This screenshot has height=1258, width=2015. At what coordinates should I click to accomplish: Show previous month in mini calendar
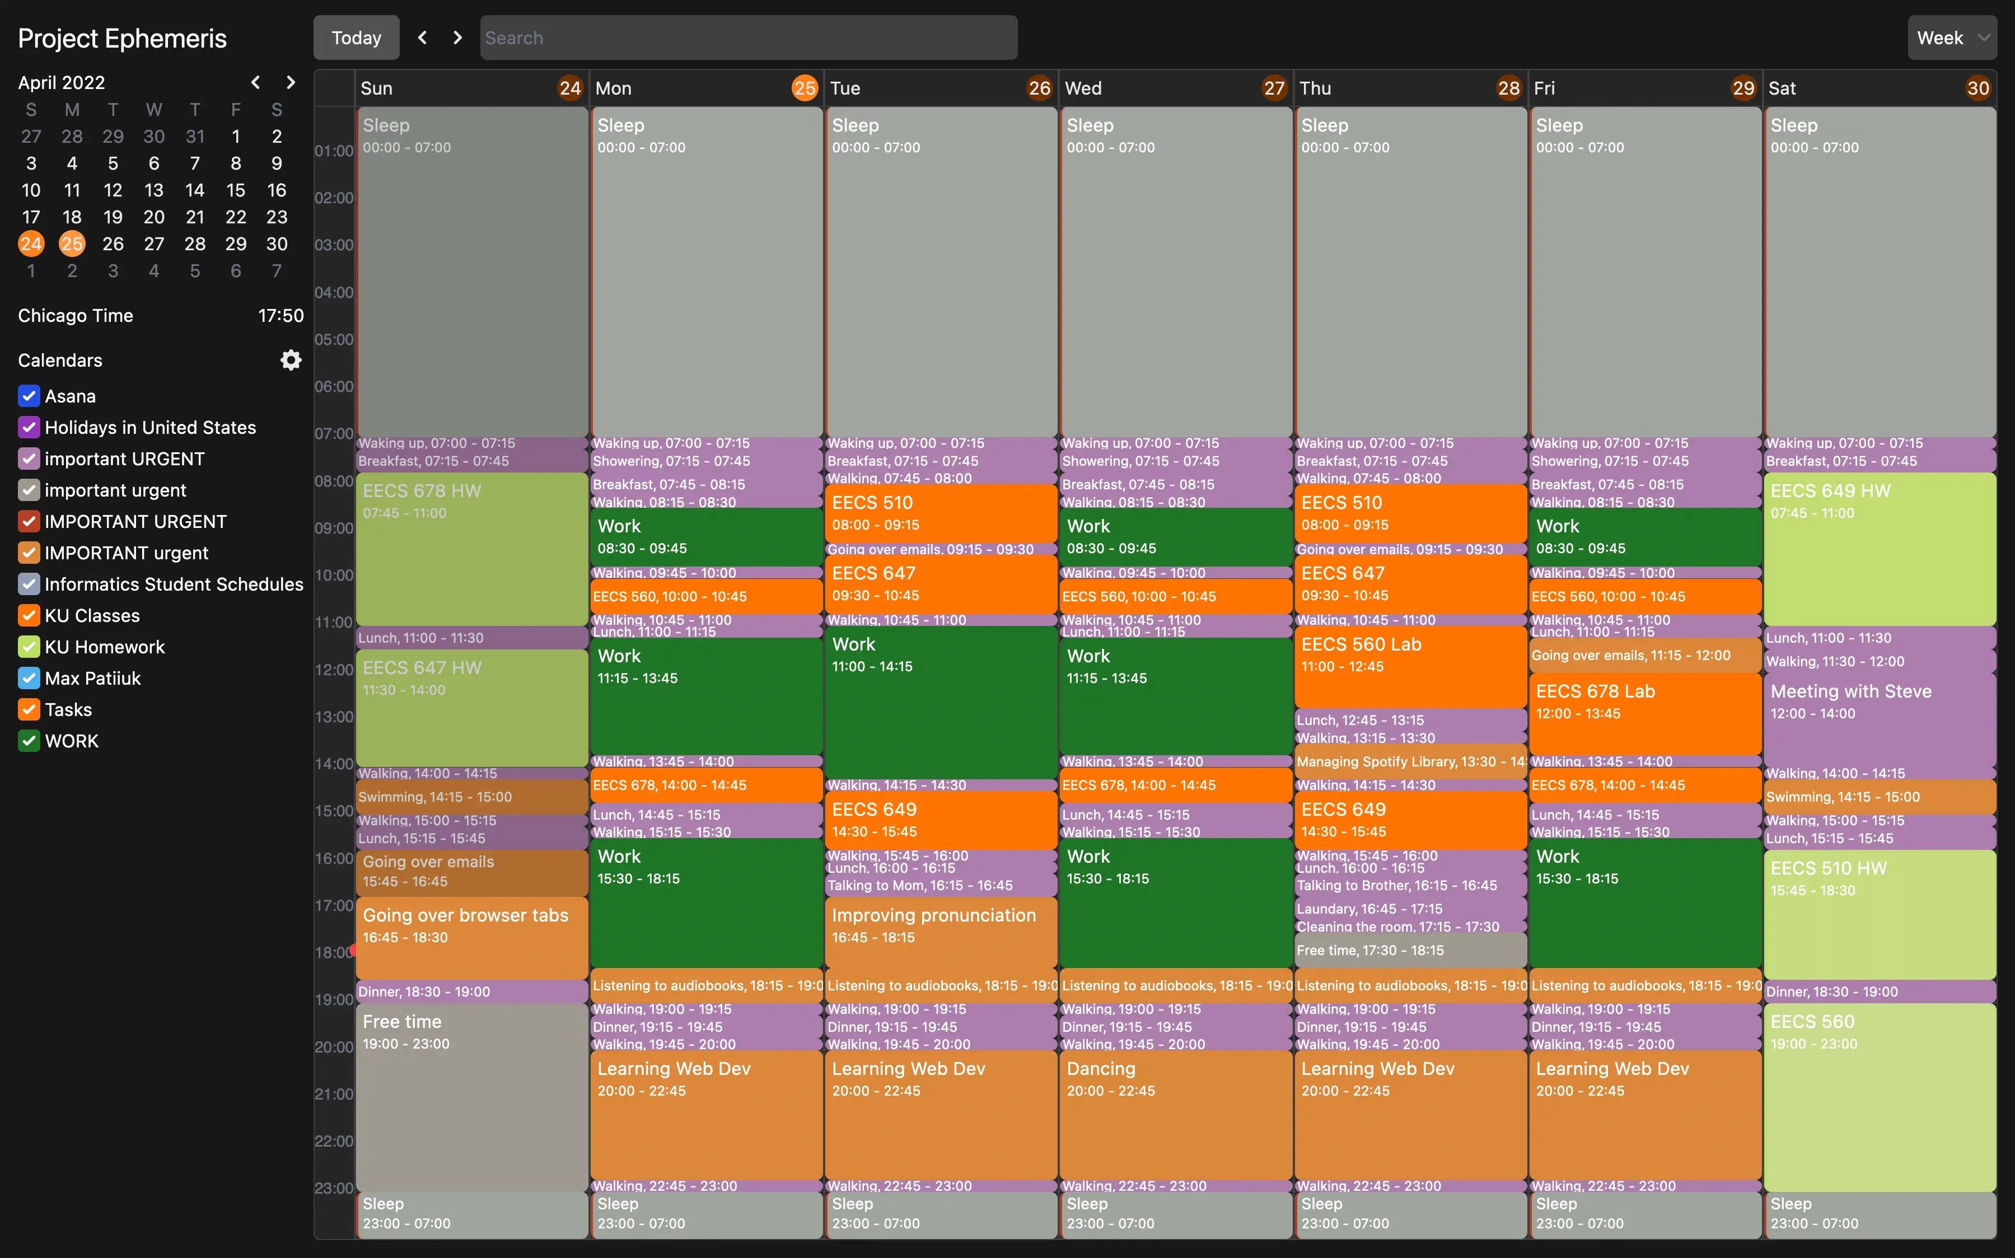255,82
